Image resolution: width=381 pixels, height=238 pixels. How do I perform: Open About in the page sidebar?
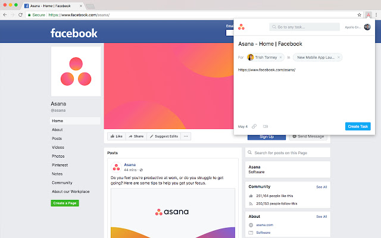(57, 130)
